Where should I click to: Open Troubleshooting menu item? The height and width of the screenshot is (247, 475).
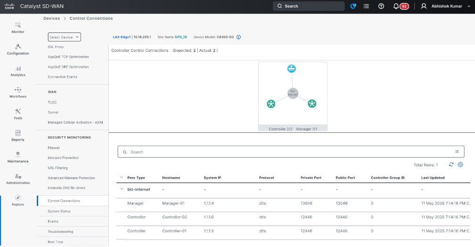click(x=60, y=232)
